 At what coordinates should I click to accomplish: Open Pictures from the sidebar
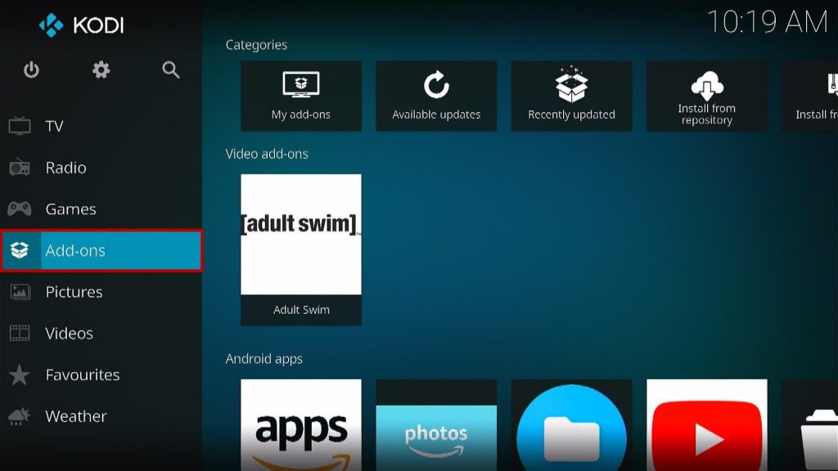coord(101,292)
